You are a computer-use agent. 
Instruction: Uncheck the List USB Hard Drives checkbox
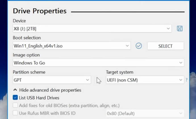coord(15,98)
